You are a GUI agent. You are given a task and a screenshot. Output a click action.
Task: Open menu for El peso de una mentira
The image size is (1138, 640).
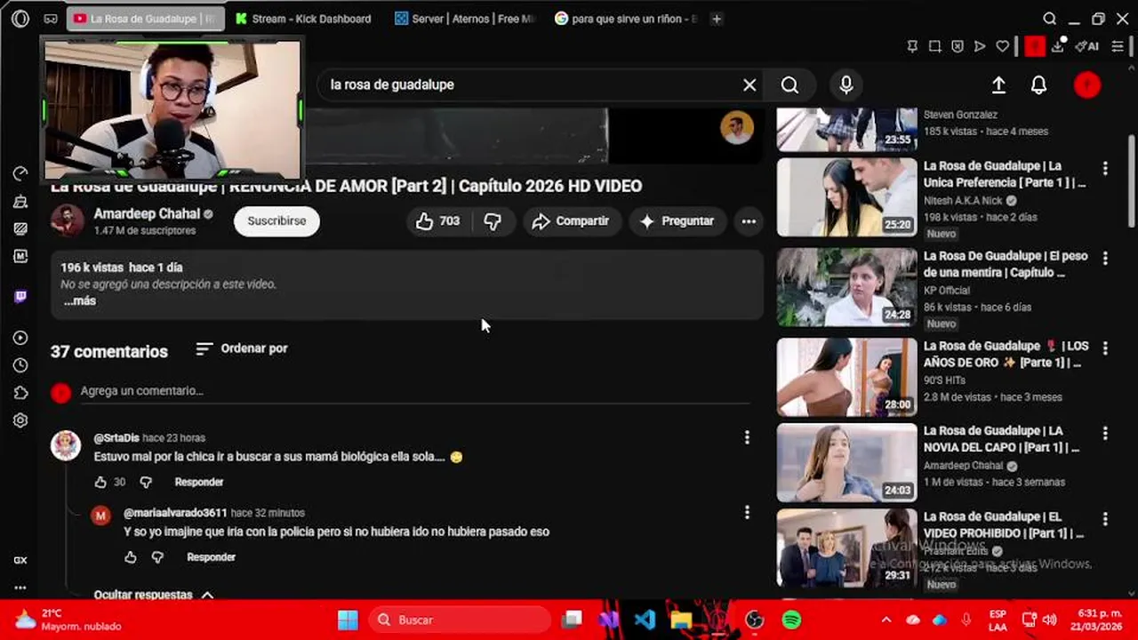tap(1105, 258)
